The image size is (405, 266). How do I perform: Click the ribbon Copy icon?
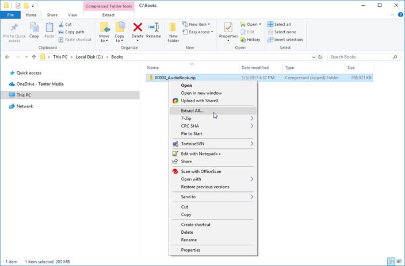(34, 29)
